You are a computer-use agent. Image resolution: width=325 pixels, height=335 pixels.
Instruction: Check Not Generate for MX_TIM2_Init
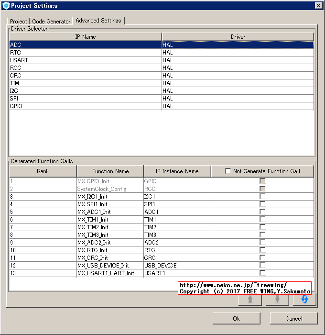(262, 227)
